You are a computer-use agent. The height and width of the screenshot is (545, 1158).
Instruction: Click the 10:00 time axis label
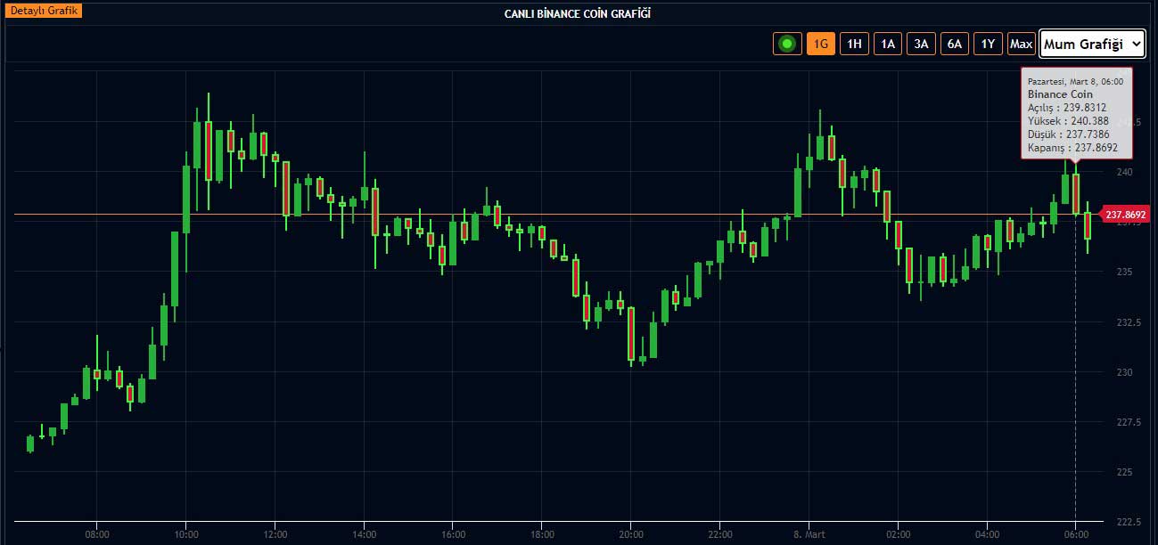click(186, 534)
